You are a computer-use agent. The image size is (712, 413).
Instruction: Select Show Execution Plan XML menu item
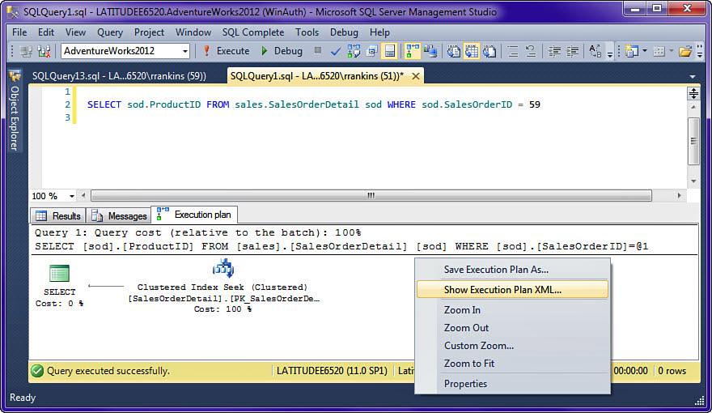[502, 289]
